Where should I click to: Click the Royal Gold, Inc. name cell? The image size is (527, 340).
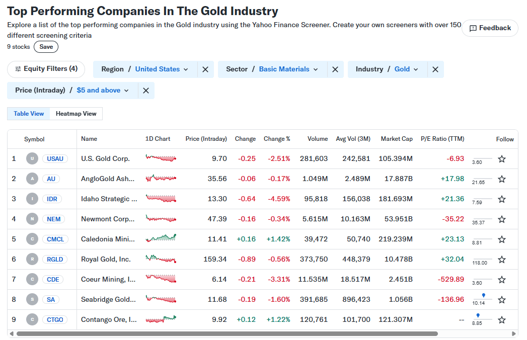106,260
